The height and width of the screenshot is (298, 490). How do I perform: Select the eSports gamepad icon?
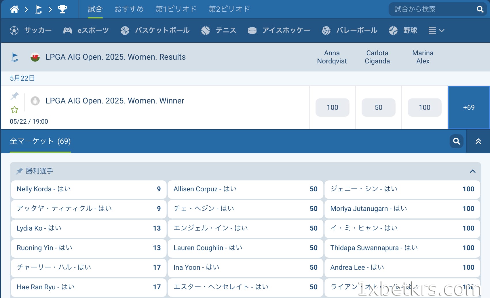point(68,31)
